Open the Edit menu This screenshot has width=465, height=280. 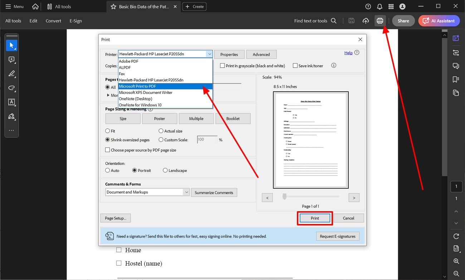pyautogui.click(x=33, y=21)
